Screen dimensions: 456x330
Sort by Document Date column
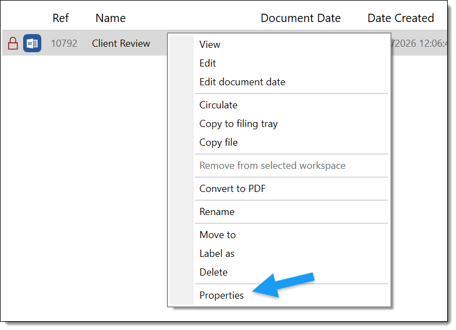click(301, 18)
